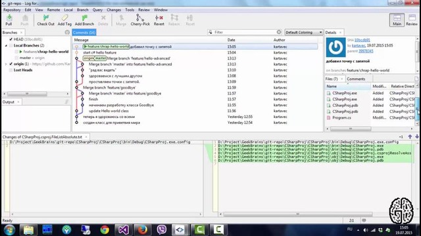Select the 'start c# hello feature' commit
421x236 pixels.
point(195,52)
